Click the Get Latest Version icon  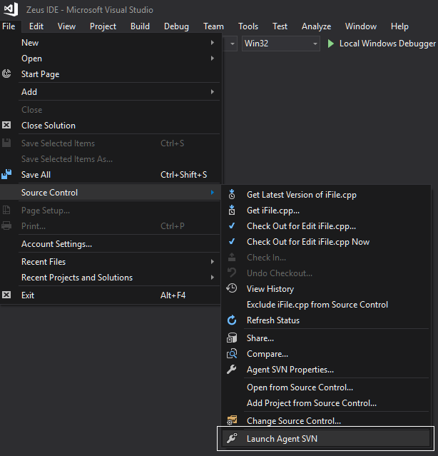(x=232, y=194)
